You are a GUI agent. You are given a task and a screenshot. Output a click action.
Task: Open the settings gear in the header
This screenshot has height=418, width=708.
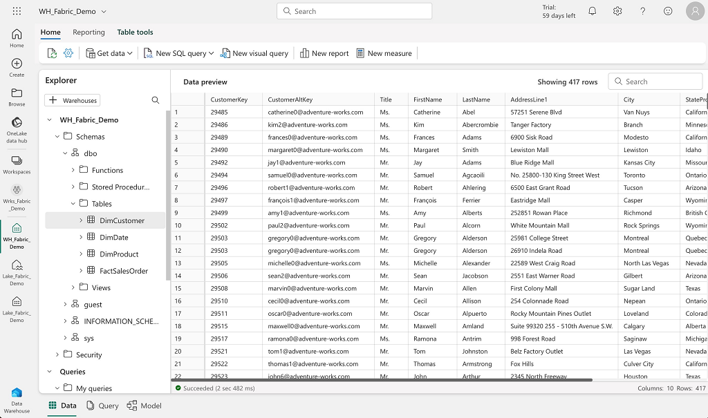point(617,11)
